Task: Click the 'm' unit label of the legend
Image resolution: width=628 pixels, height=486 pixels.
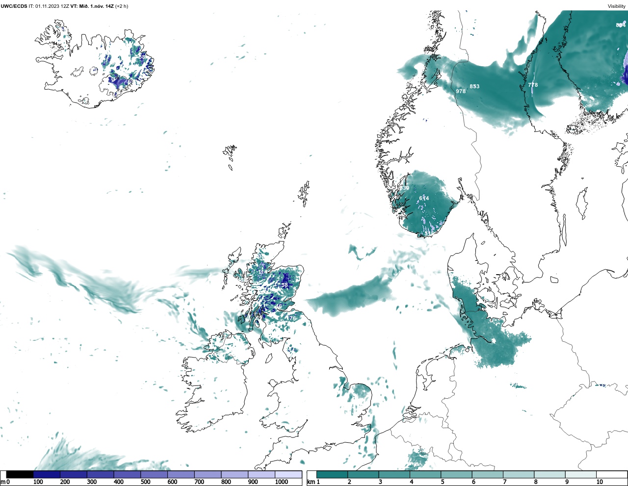Action: tap(2, 482)
